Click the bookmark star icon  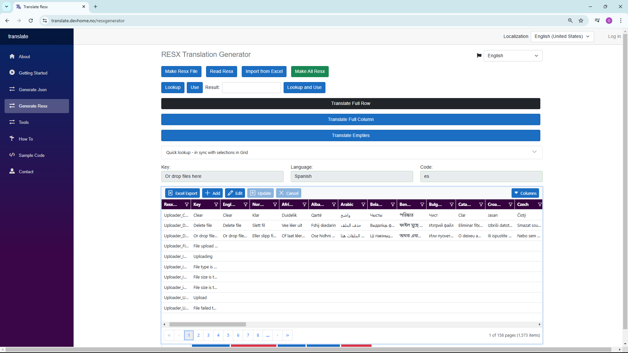pos(581,21)
